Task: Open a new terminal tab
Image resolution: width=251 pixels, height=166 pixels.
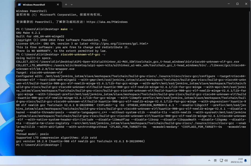Action: click(66, 5)
